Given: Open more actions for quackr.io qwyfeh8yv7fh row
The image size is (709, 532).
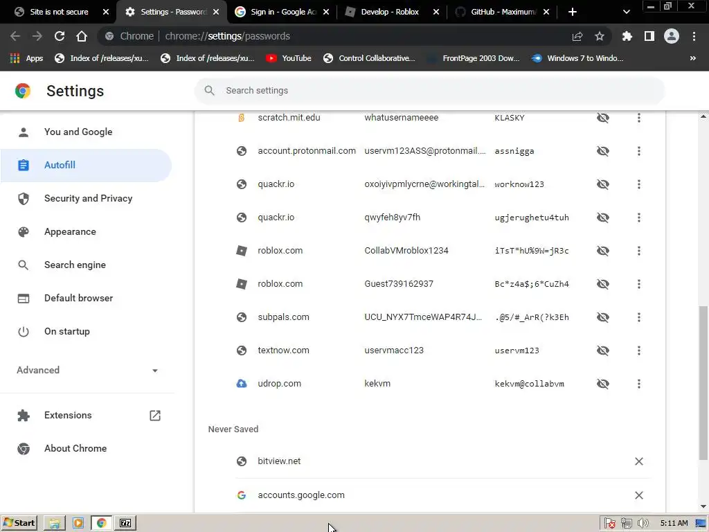Looking at the screenshot, I should click(638, 217).
